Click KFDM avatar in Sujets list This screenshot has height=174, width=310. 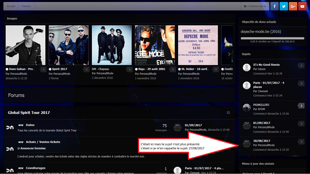click(246, 108)
